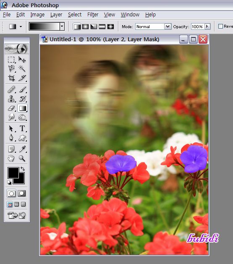The width and height of the screenshot is (233, 264).
Task: Select the Pen tool
Action: click(11, 138)
